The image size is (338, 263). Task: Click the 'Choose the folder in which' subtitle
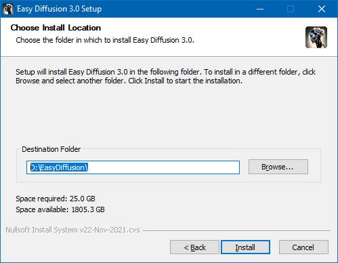105,40
